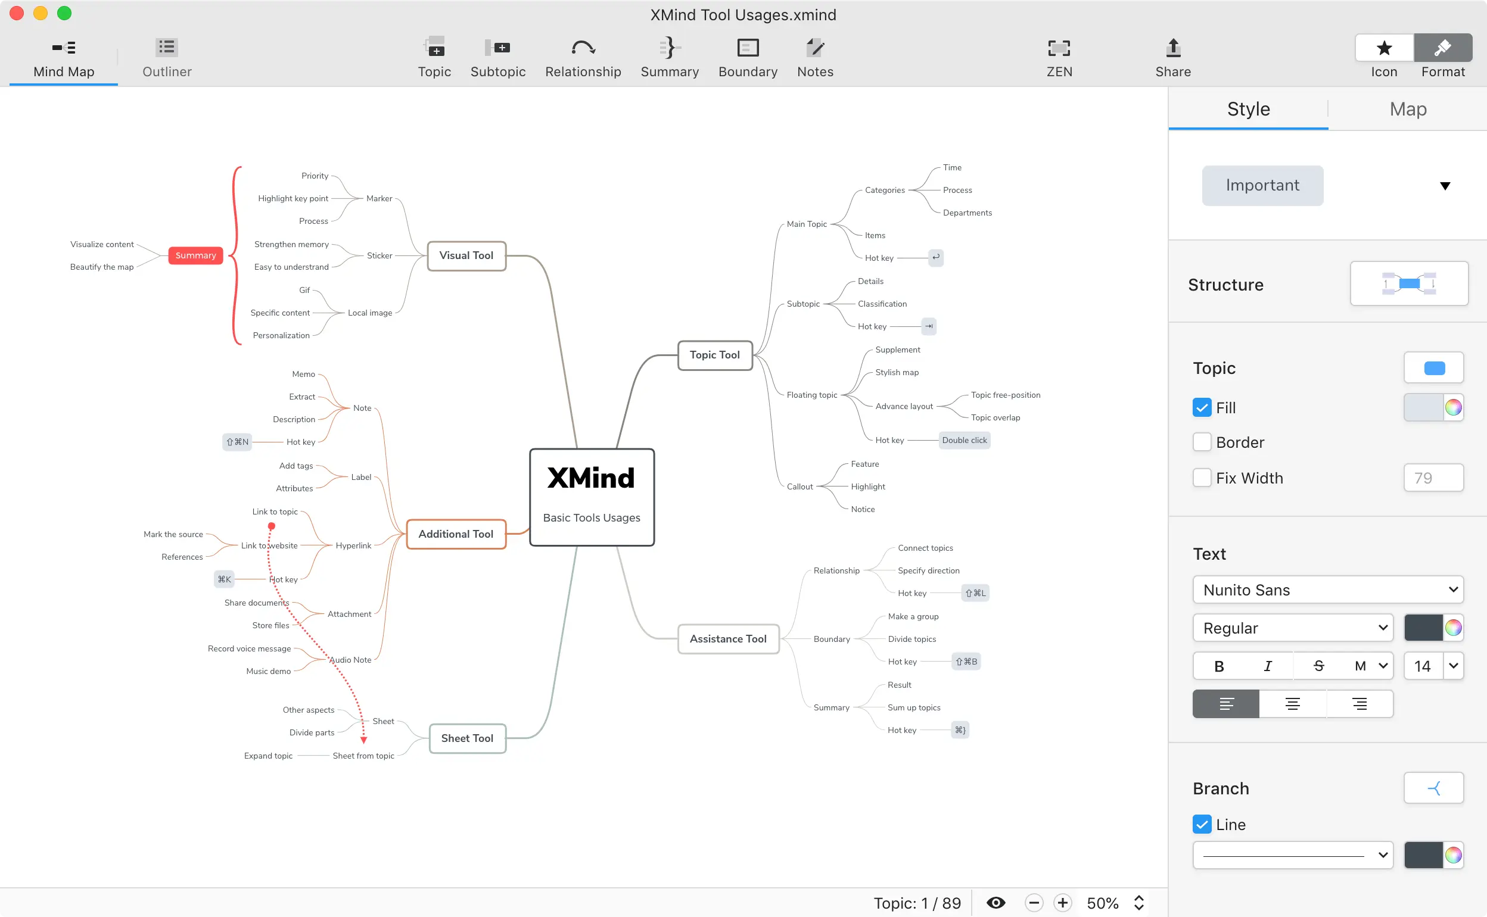Viewport: 1487px width, 917px height.
Task: Enable the Border checkbox
Action: click(x=1201, y=442)
